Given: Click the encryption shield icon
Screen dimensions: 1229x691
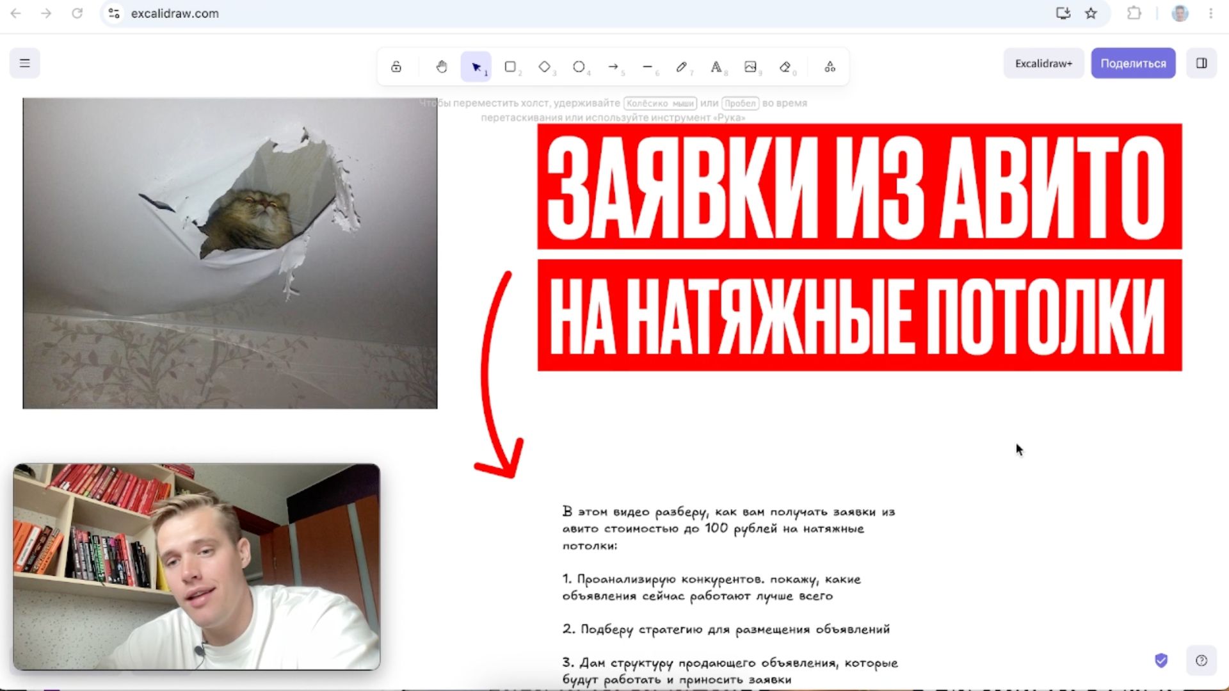Looking at the screenshot, I should click(x=1161, y=660).
